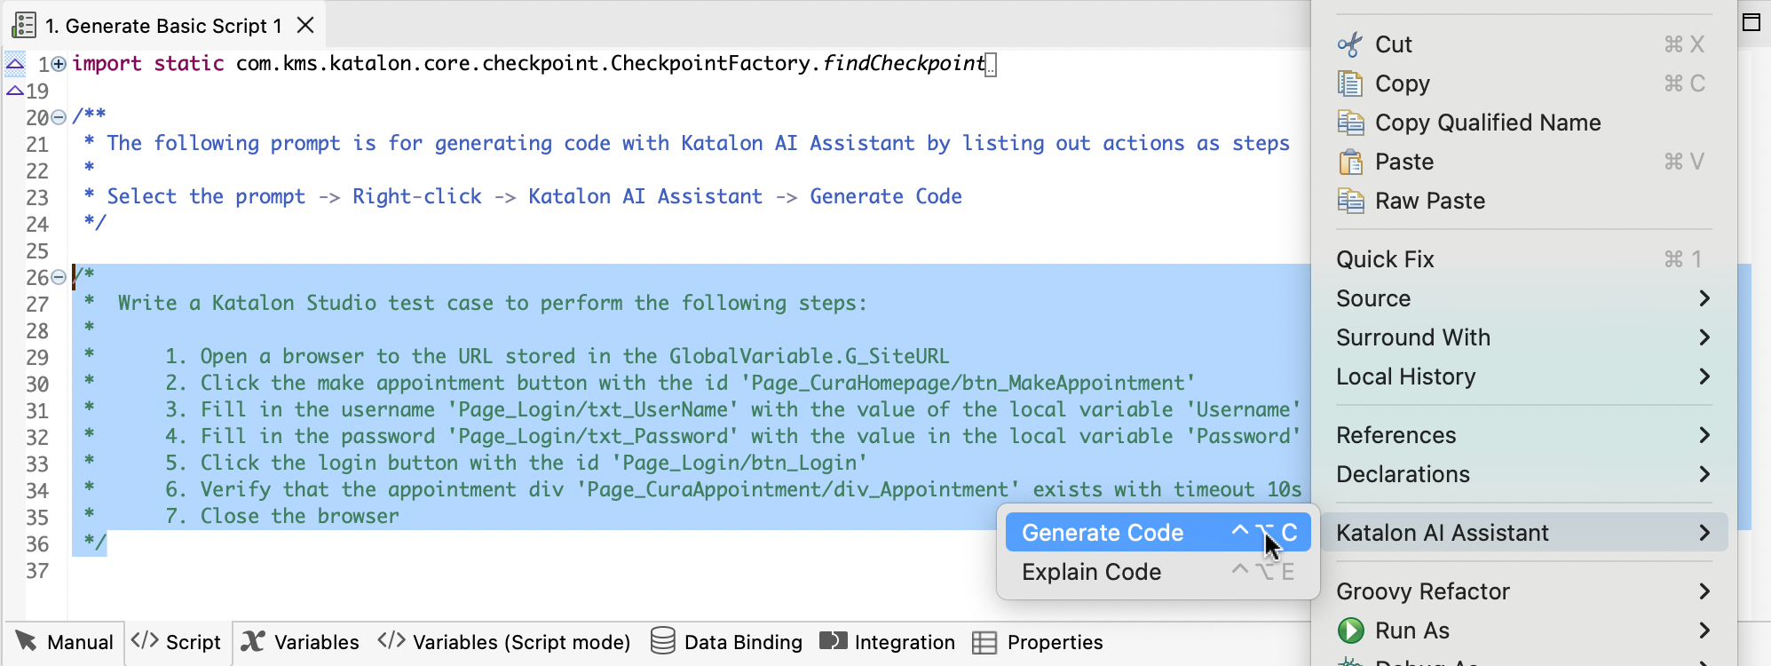Switch to Variables (Script mode) tab
Image resolution: width=1771 pixels, height=666 pixels.
pyautogui.click(x=504, y=642)
